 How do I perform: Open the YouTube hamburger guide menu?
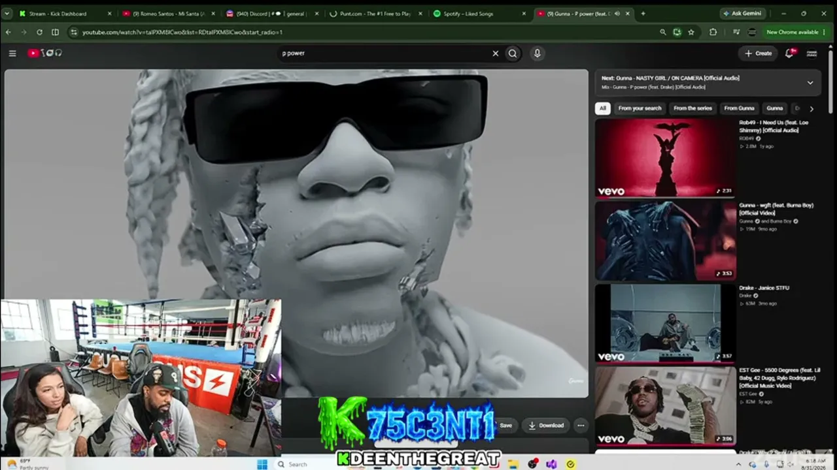point(12,54)
